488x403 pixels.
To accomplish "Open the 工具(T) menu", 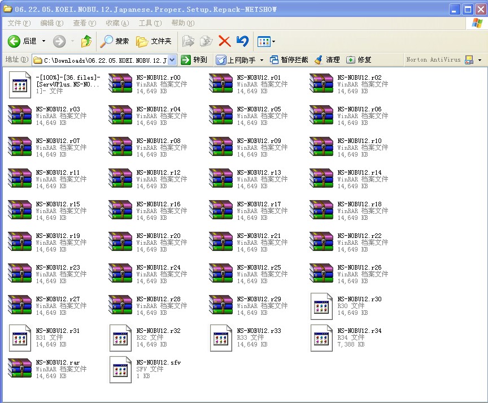I will click(x=150, y=23).
